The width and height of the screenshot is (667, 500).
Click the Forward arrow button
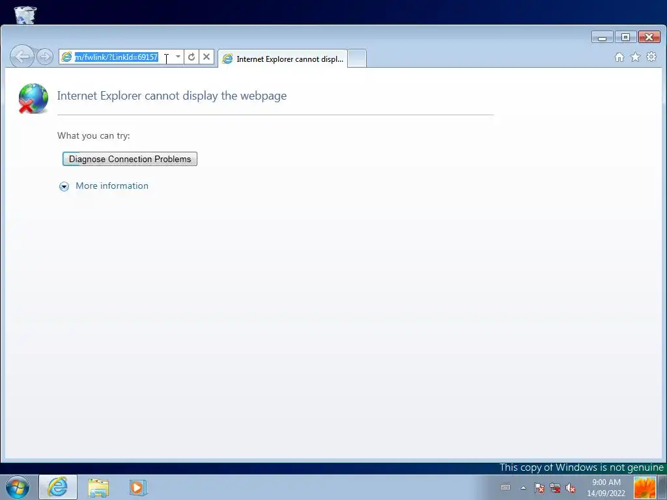click(45, 57)
